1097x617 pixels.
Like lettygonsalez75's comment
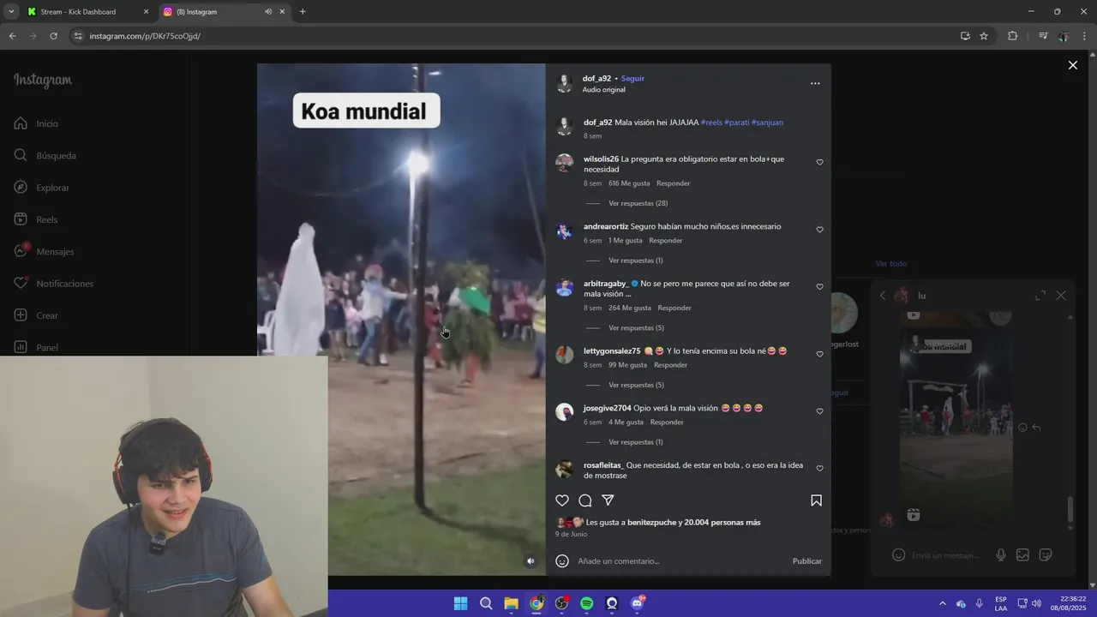[x=819, y=354]
